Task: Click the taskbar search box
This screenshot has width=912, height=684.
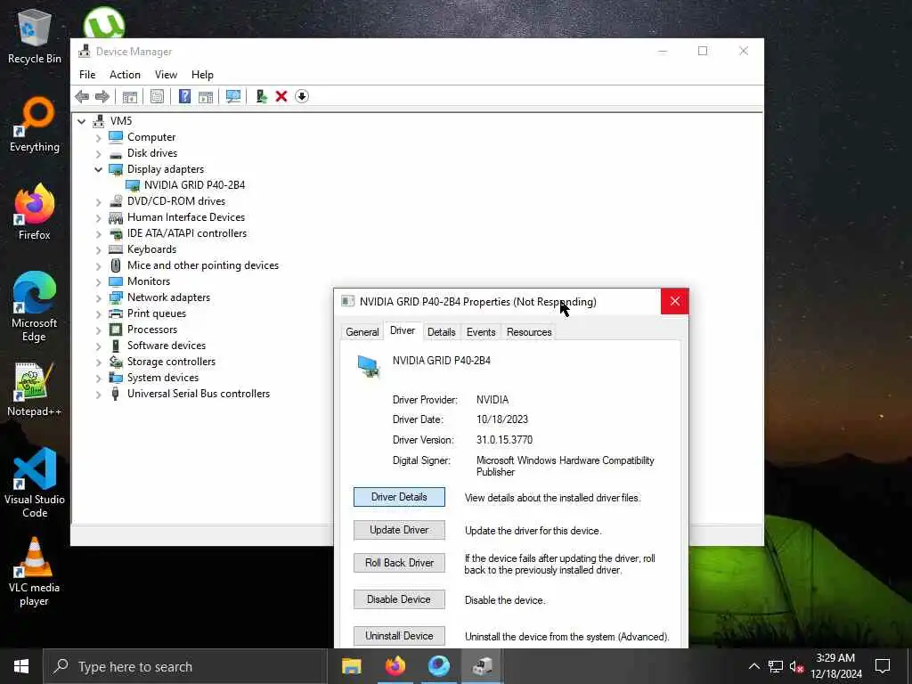Action: [185, 666]
